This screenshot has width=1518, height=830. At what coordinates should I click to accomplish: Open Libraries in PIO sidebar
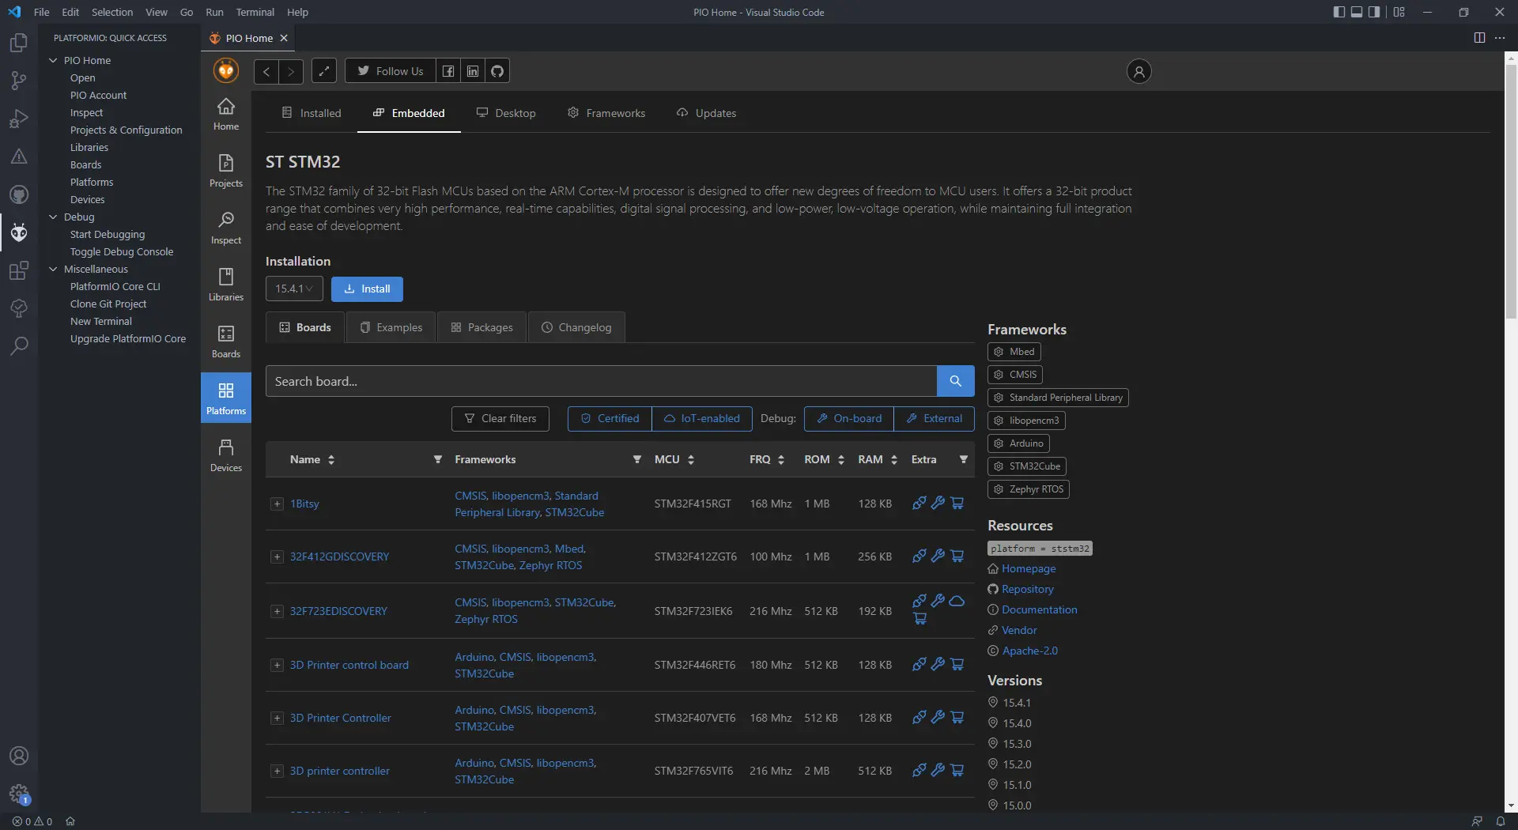click(226, 285)
